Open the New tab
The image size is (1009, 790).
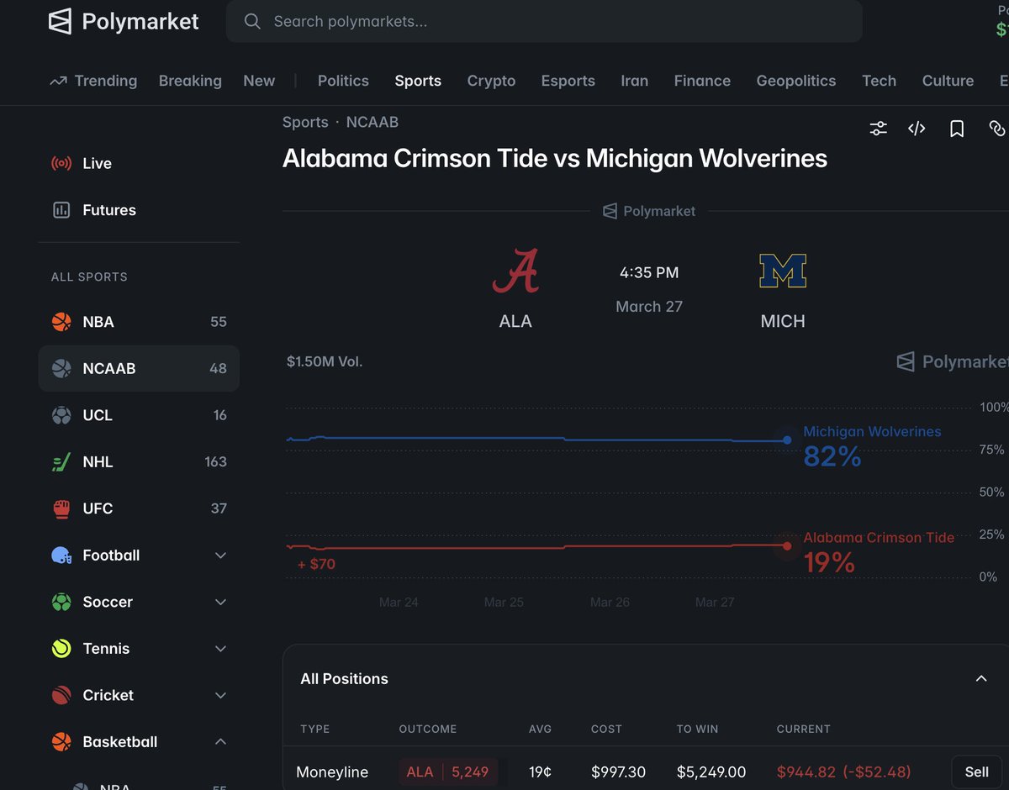pyautogui.click(x=259, y=81)
